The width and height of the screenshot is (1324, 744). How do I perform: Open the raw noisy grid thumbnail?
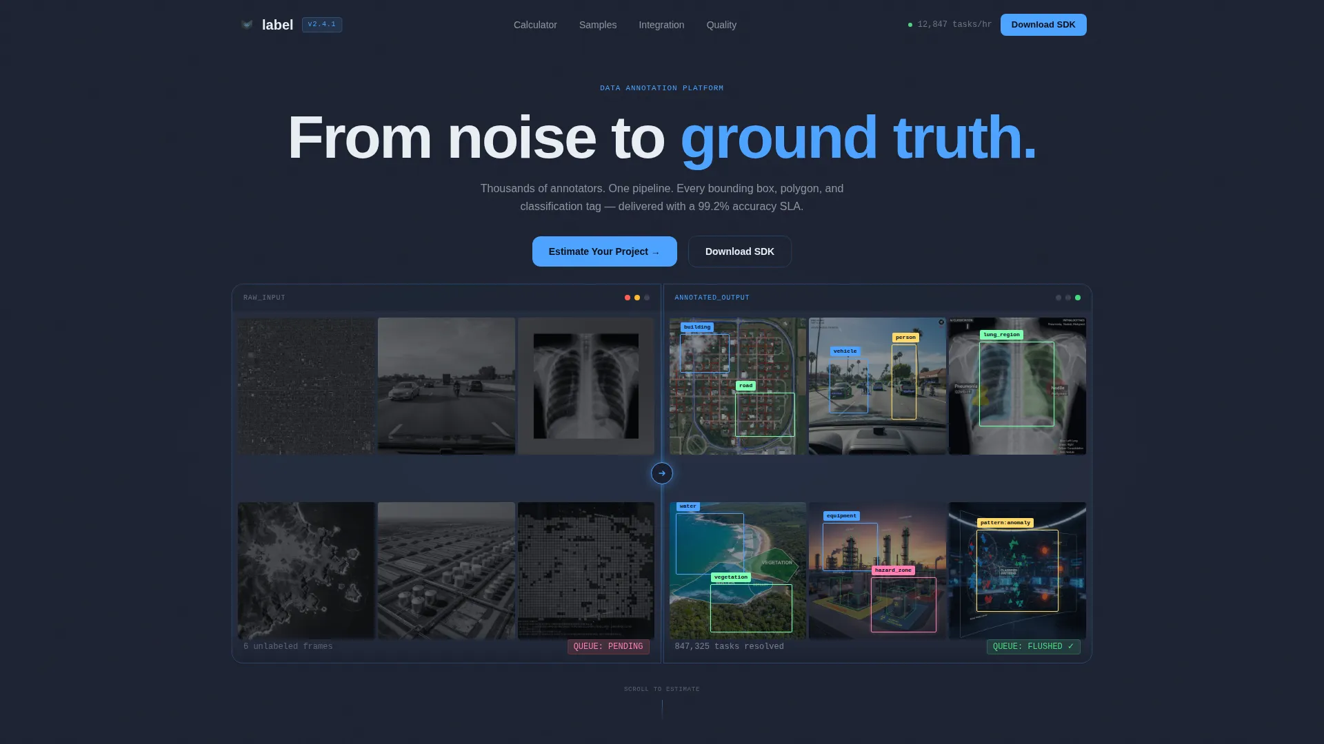(306, 386)
